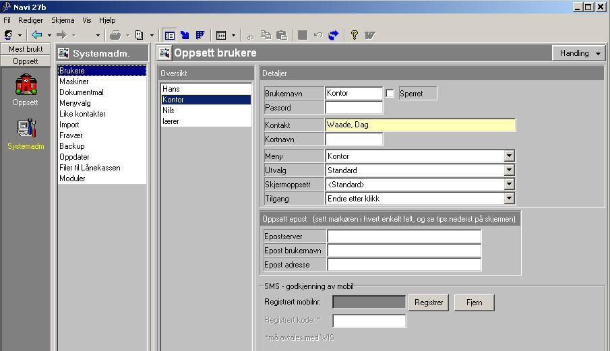The image size is (610, 351).
Task: Select Maskiner in Systemadm list
Action: point(102,82)
